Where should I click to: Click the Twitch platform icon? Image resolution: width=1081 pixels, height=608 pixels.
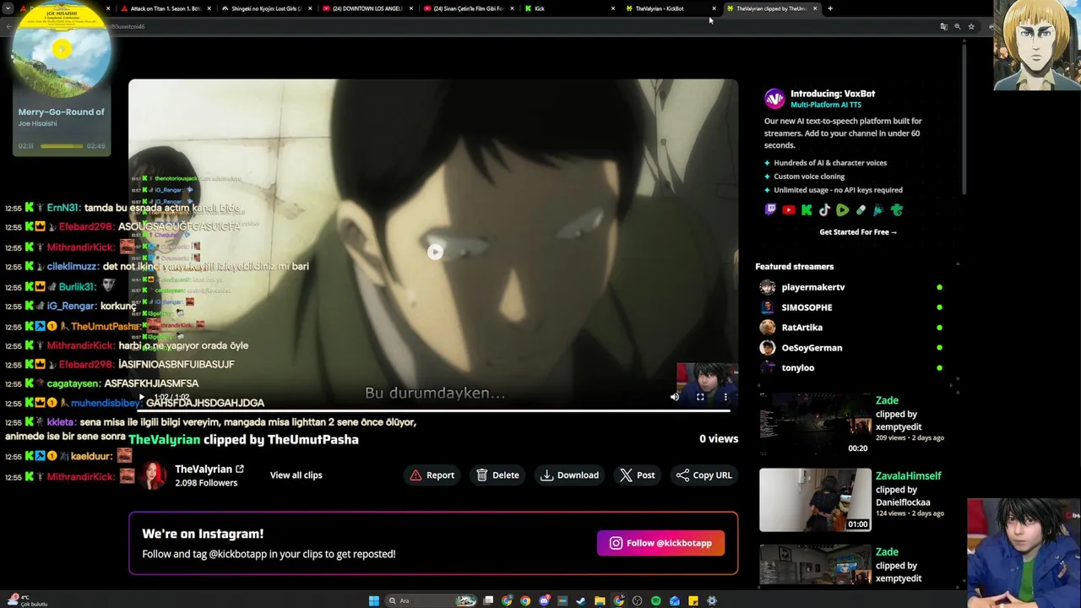[770, 210]
